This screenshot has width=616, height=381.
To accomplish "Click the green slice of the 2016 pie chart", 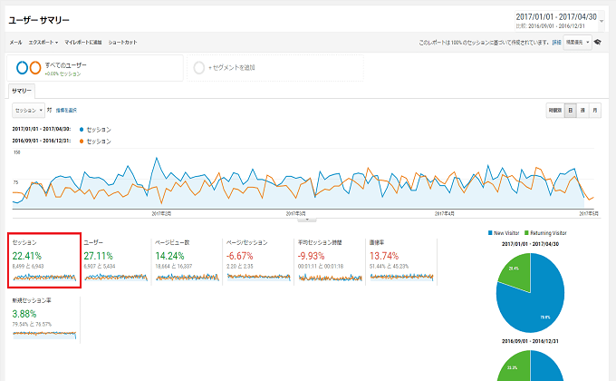I will [515, 368].
